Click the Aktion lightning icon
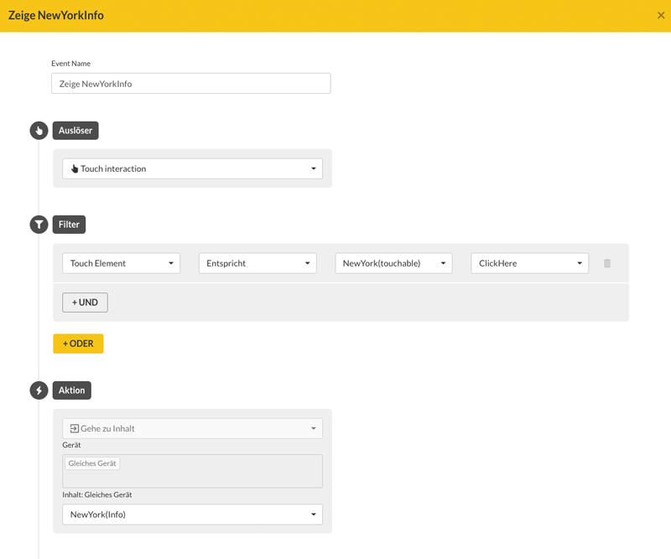Viewport: 671px width, 559px height. click(x=39, y=390)
